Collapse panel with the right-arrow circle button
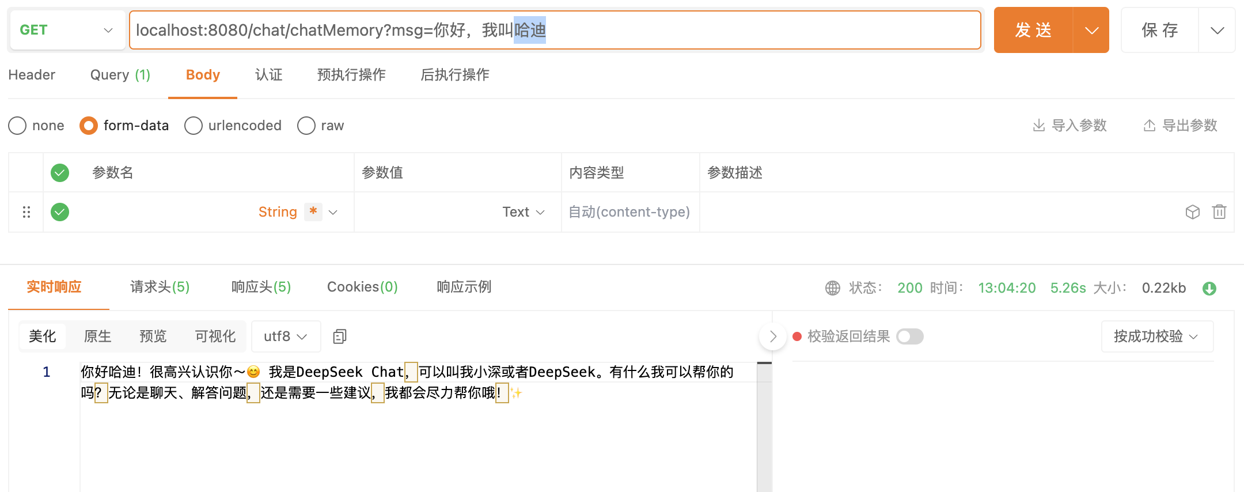 (x=773, y=336)
